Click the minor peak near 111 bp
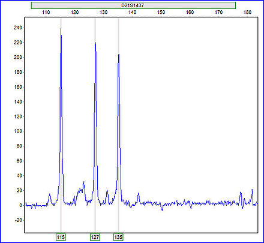Image resolution: width=264 pixels, height=243 pixels. pos(50,194)
